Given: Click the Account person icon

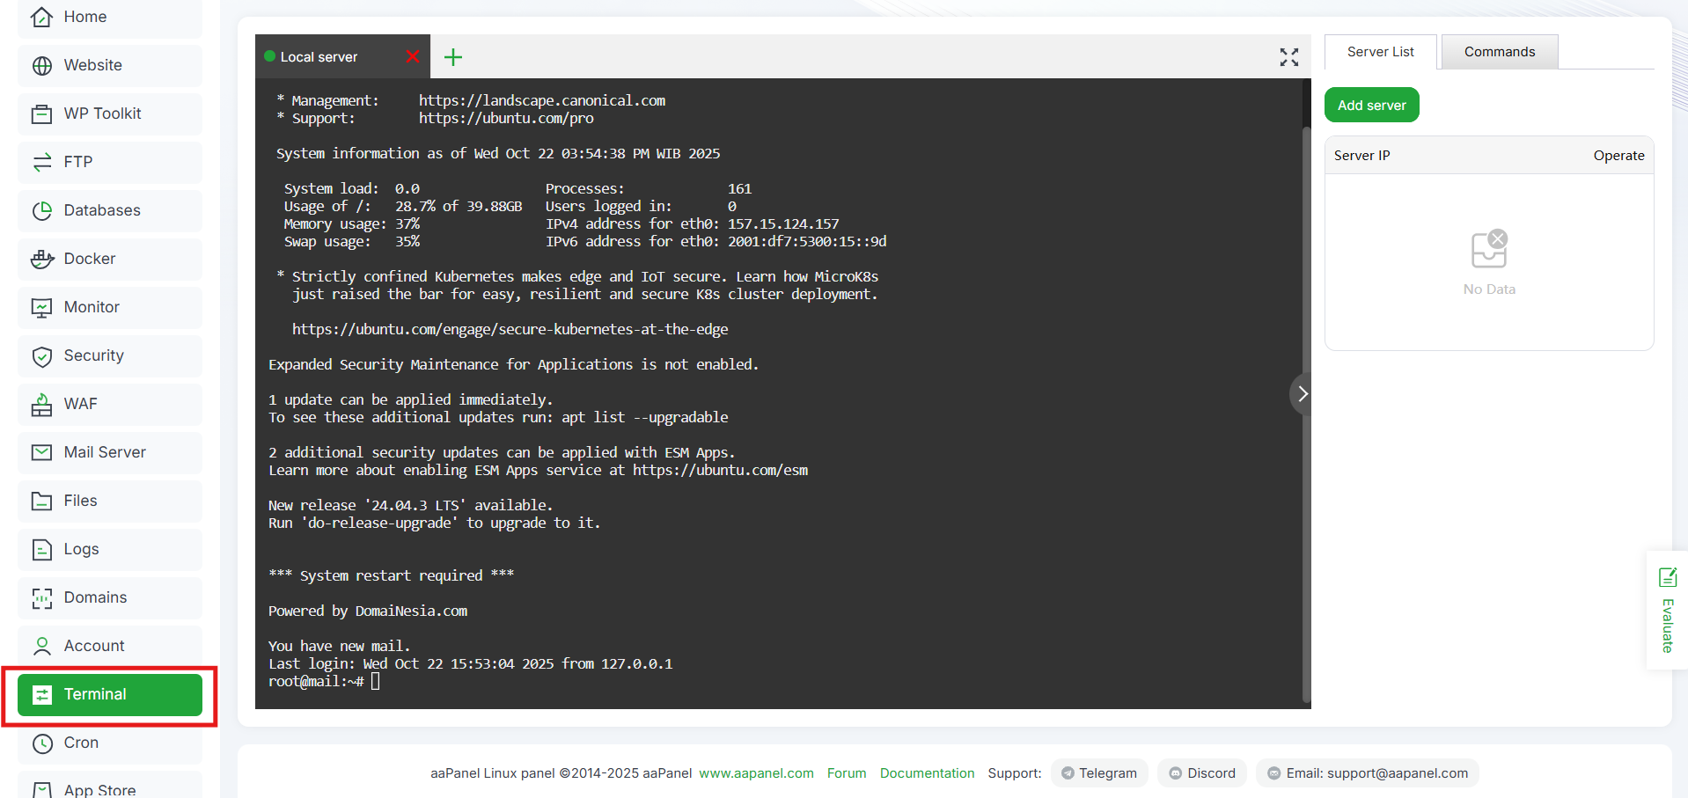Looking at the screenshot, I should tap(41, 646).
